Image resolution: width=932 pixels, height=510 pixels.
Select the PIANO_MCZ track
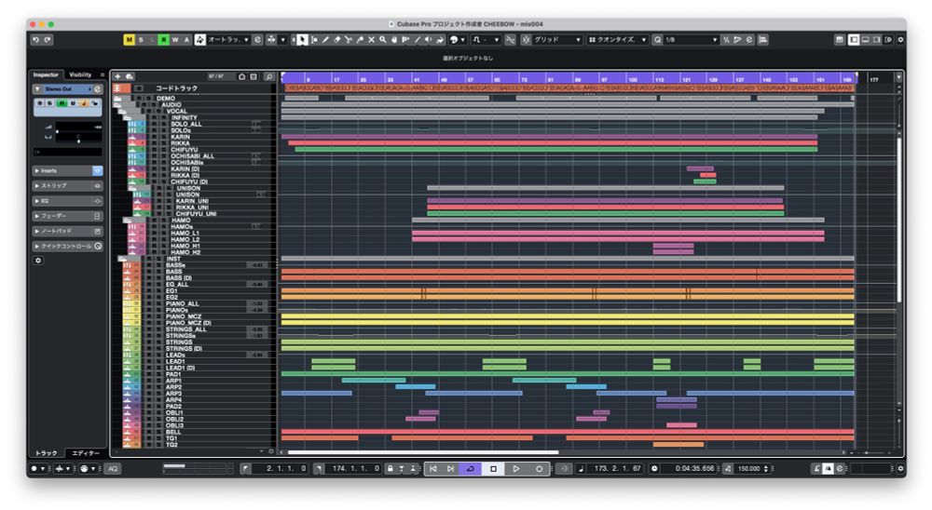pos(184,316)
